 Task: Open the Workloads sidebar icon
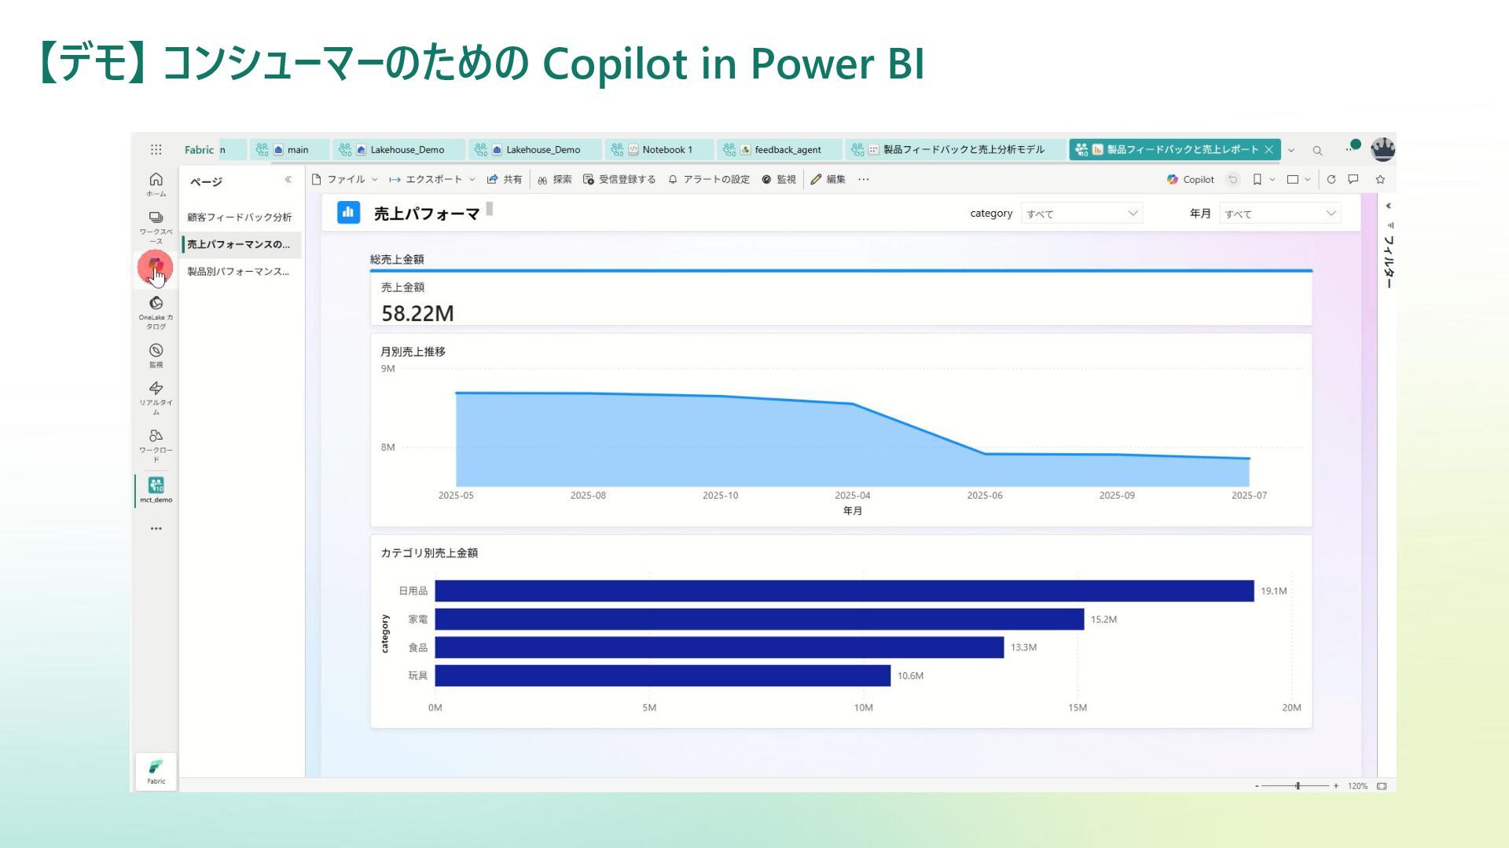[156, 444]
